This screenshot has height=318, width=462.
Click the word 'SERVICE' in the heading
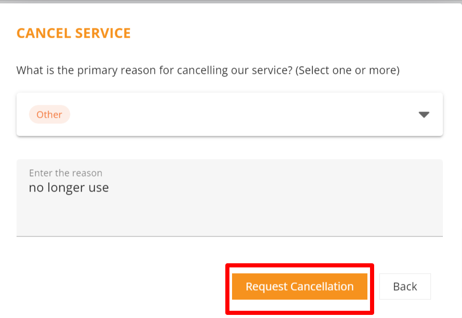point(103,34)
